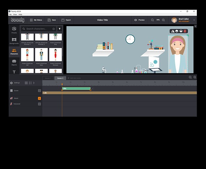The height and width of the screenshot is (169, 206).
Task: Click the Music track icon
Action: pyautogui.click(x=11, y=98)
